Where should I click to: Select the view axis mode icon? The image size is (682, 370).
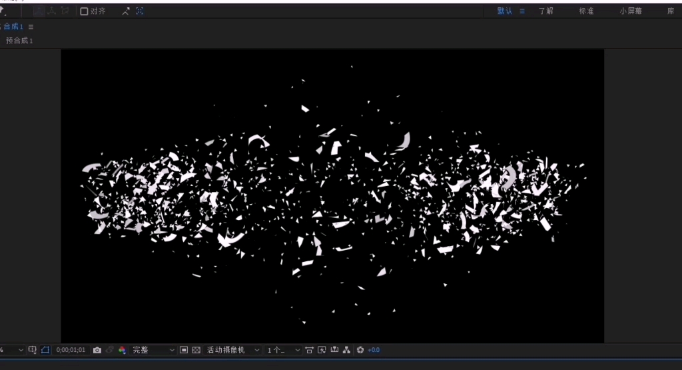(65, 11)
